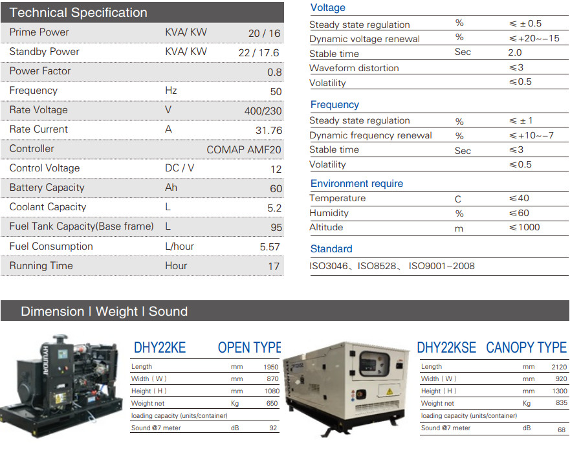Click the "OPEN TYPE" heading
Image resolution: width=570 pixels, height=449 pixels.
pyautogui.click(x=249, y=347)
